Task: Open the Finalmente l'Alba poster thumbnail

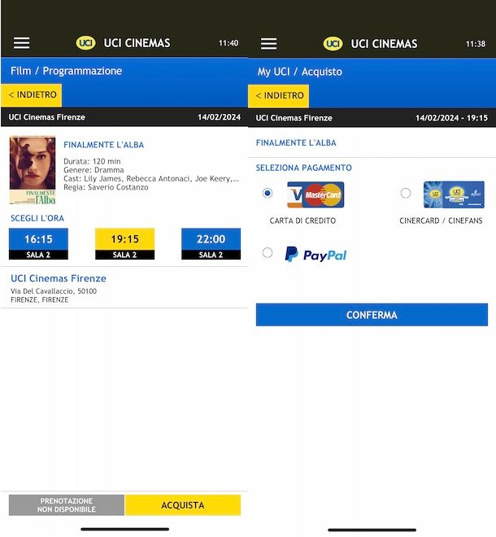Action: [33, 170]
